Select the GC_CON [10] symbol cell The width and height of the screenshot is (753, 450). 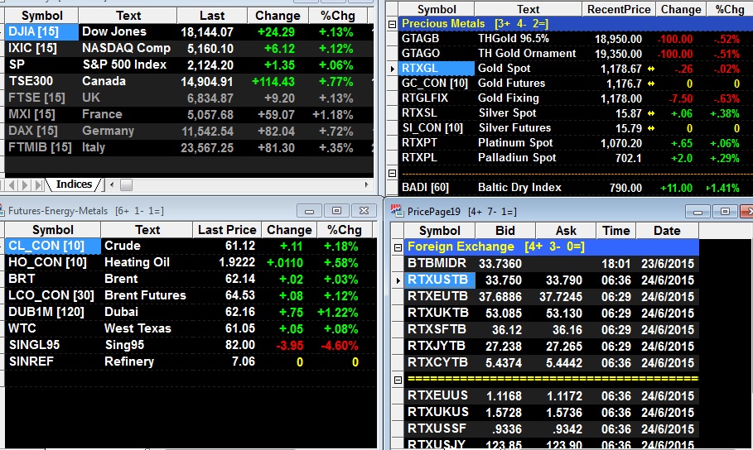pyautogui.click(x=436, y=83)
